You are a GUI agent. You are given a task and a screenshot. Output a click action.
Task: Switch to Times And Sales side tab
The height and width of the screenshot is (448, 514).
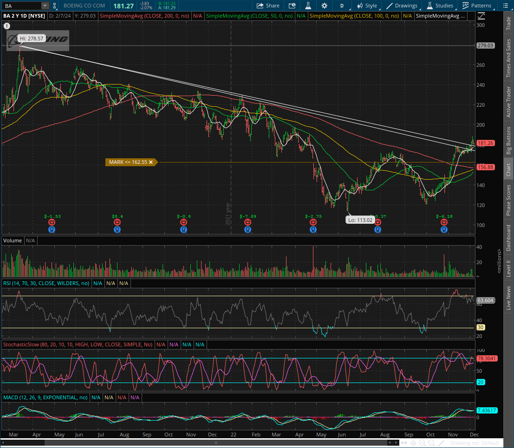tap(508, 58)
